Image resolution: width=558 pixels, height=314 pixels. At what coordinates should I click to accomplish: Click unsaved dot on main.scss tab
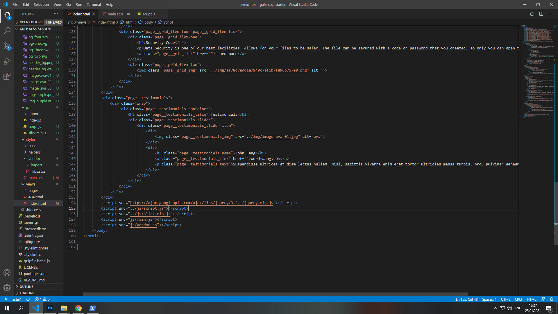point(128,14)
